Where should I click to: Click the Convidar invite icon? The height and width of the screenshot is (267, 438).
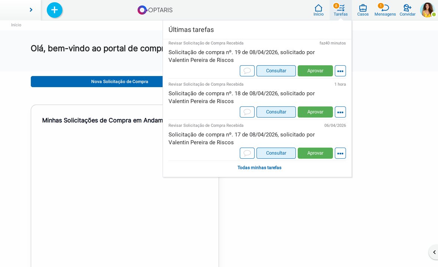coord(407,10)
